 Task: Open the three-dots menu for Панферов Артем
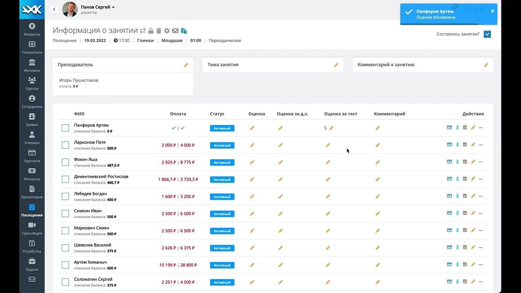point(481,128)
